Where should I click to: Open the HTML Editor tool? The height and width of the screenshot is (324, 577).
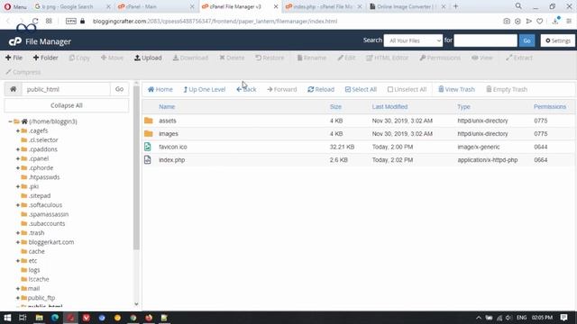pyautogui.click(x=387, y=58)
